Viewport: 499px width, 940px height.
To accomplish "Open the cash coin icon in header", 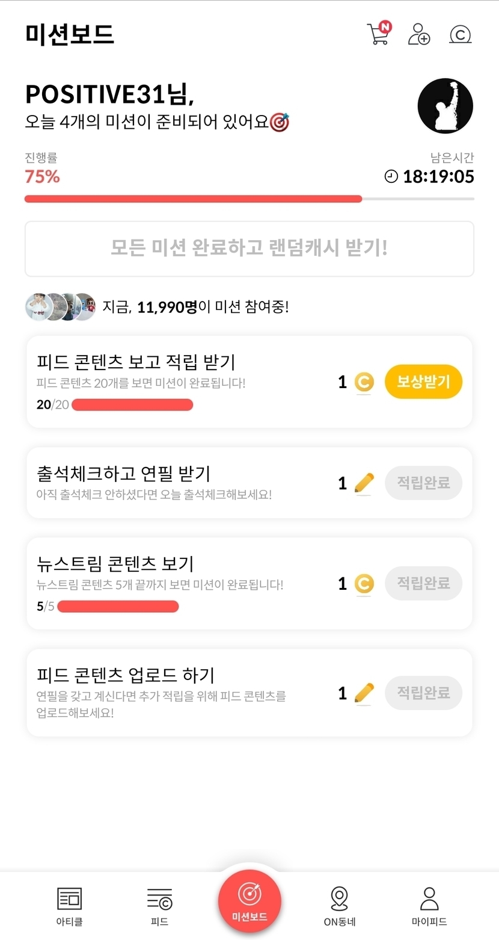I will pyautogui.click(x=460, y=35).
